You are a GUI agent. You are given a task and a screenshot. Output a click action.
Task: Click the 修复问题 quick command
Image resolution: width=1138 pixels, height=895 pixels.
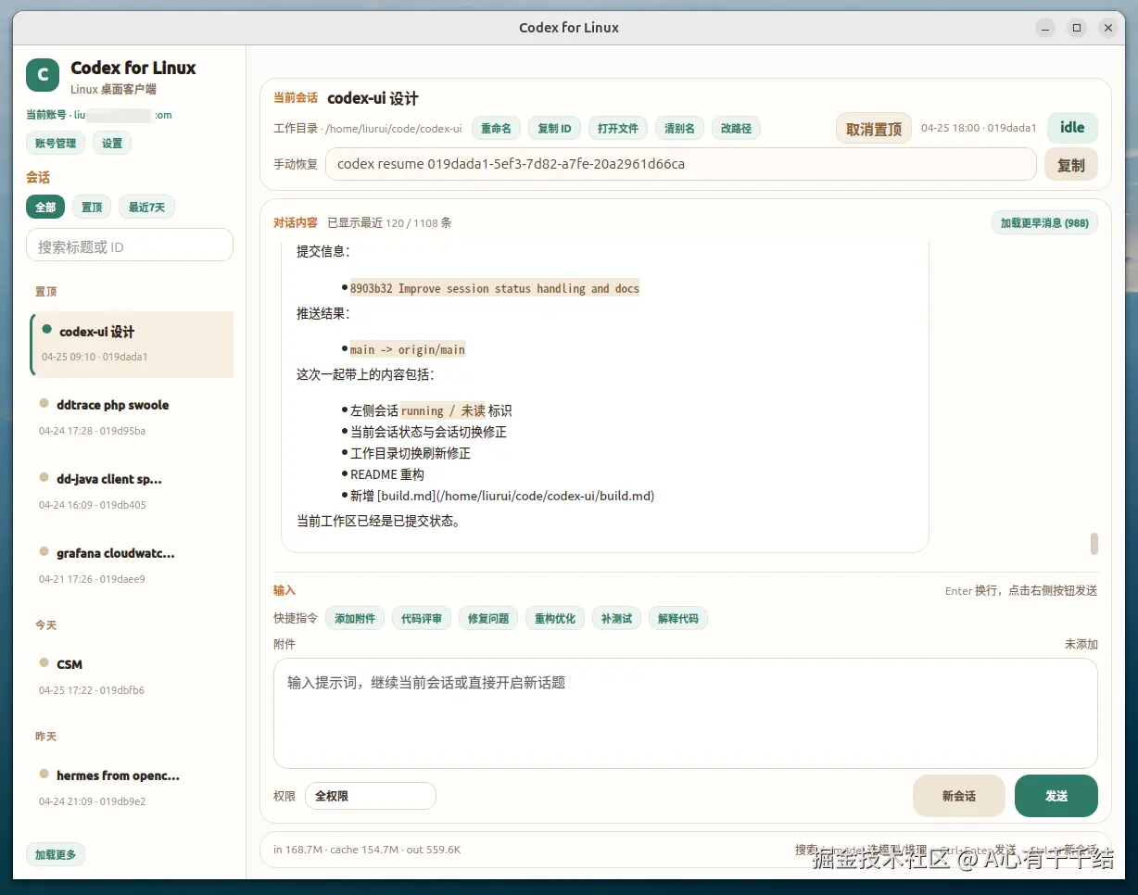(488, 618)
